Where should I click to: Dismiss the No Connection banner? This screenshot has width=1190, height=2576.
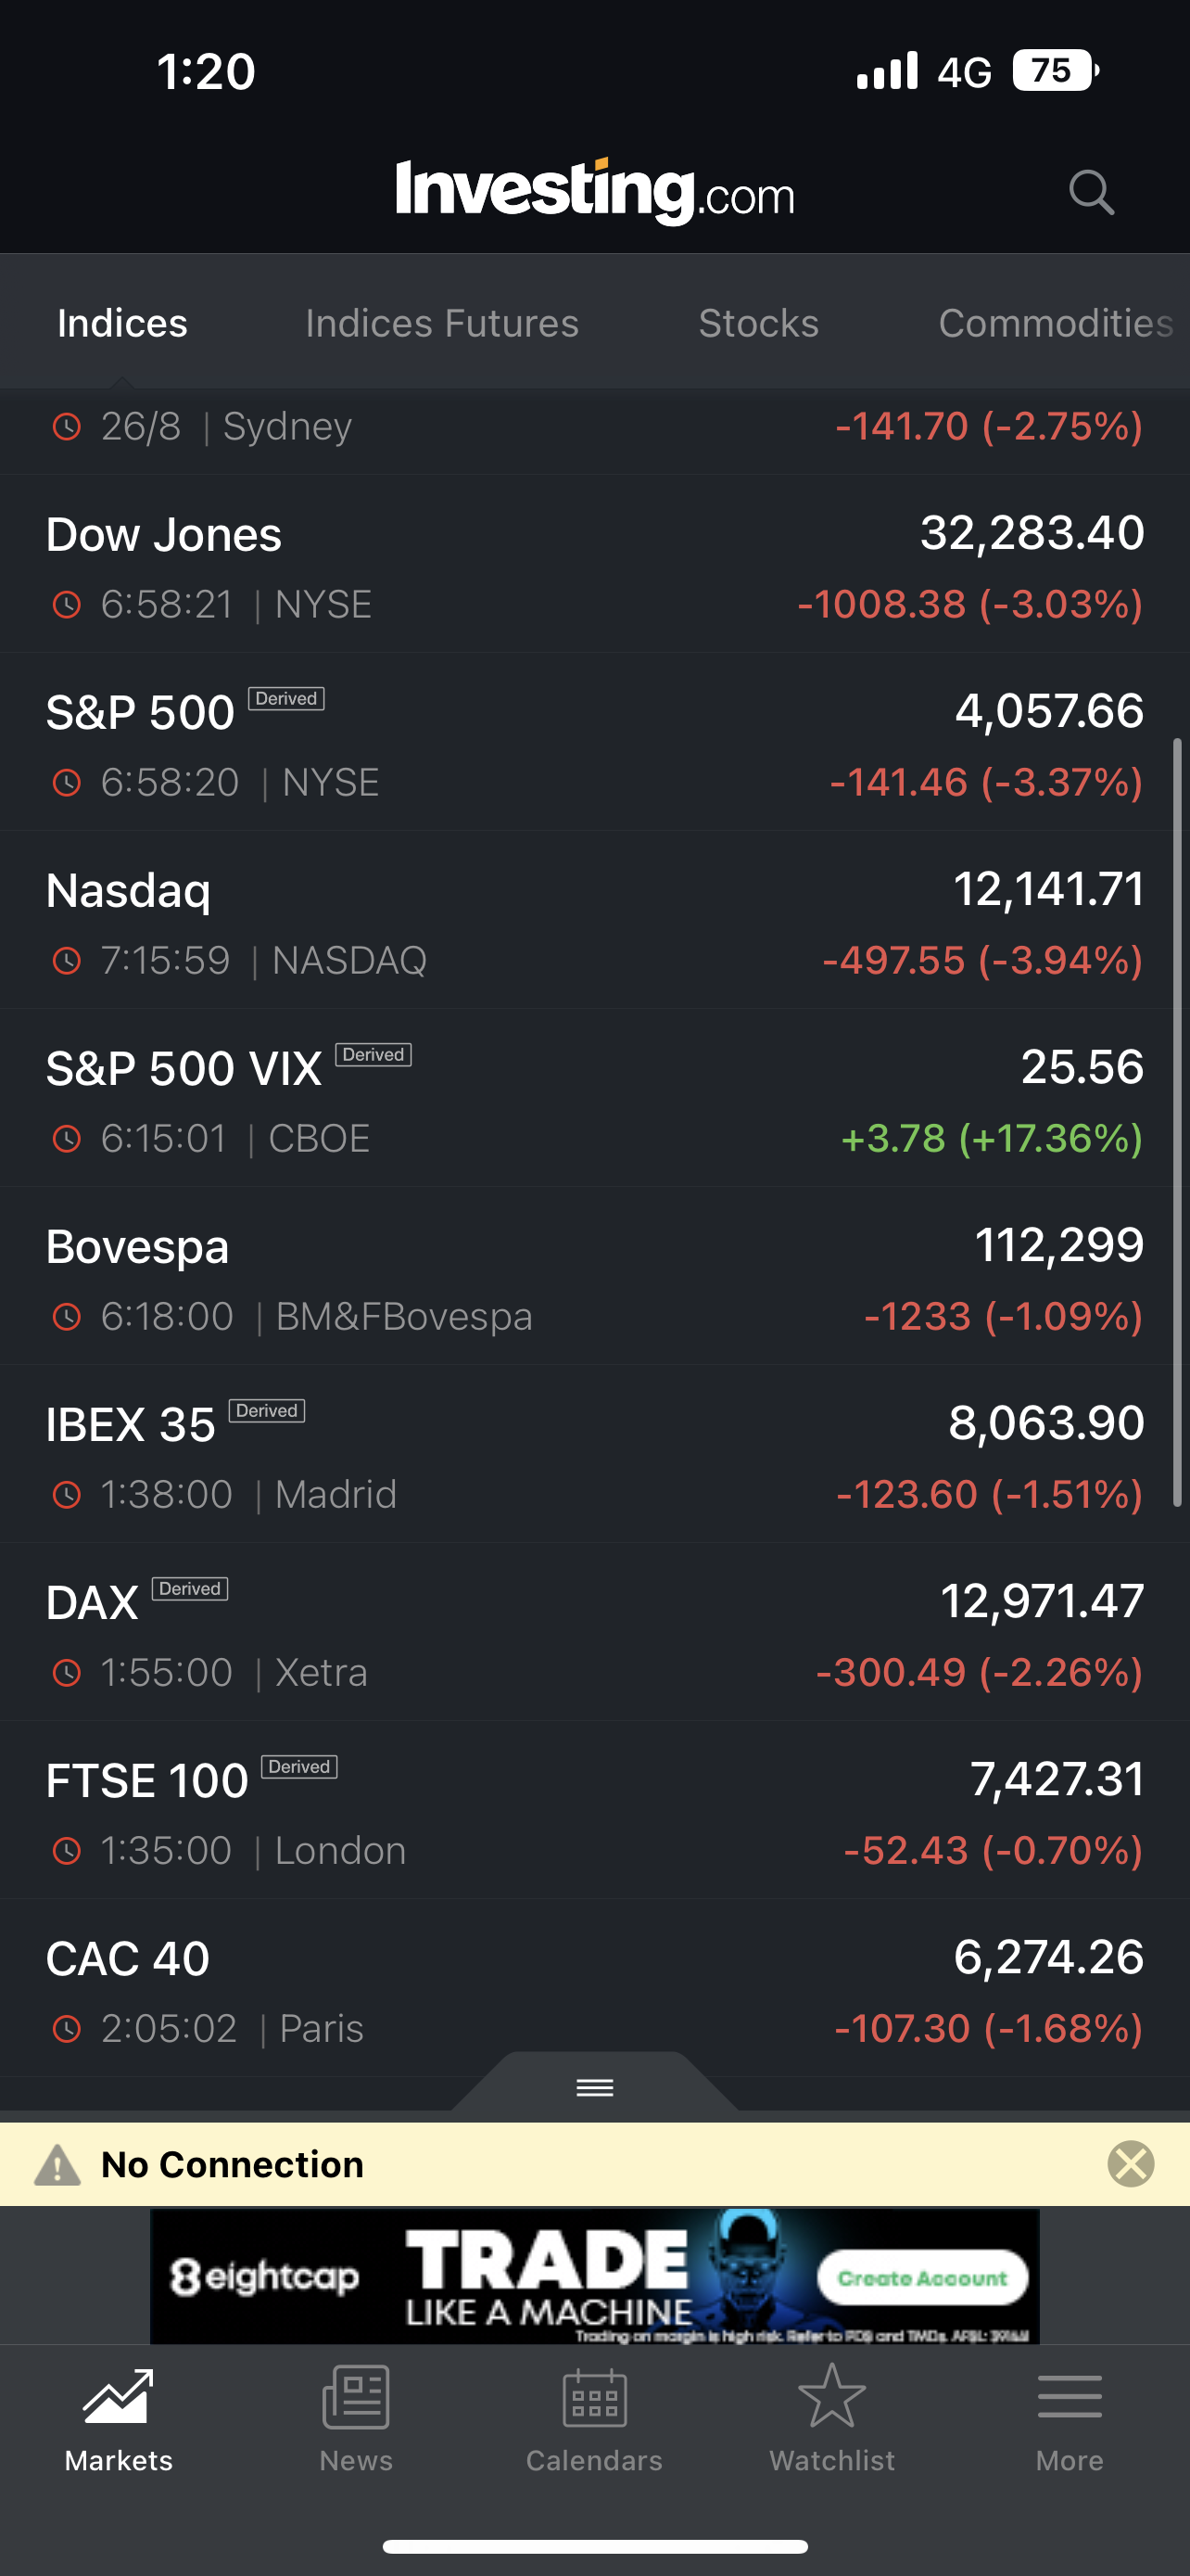1130,2165
